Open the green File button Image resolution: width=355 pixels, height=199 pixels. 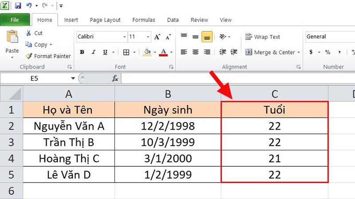click(x=15, y=20)
